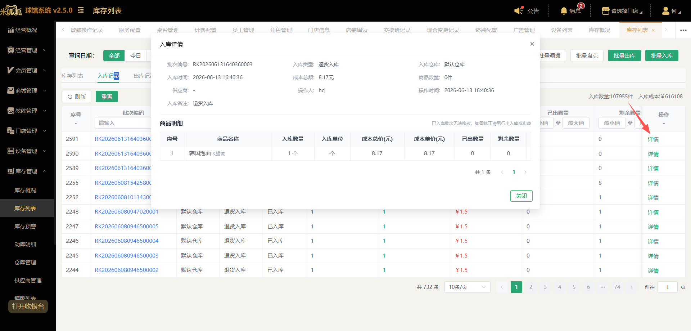Click the green 关闭 button in dialog

click(x=521, y=196)
